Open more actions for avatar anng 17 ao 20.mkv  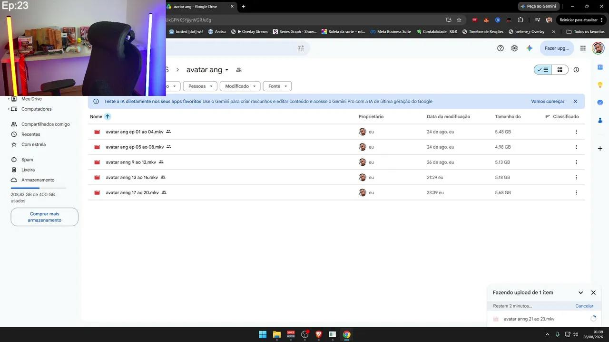576,192
